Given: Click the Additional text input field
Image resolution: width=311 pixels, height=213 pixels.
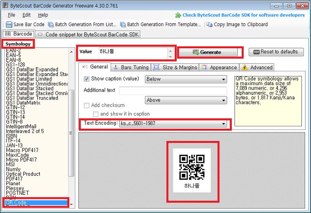Looking at the screenshot, I should click(173, 91).
